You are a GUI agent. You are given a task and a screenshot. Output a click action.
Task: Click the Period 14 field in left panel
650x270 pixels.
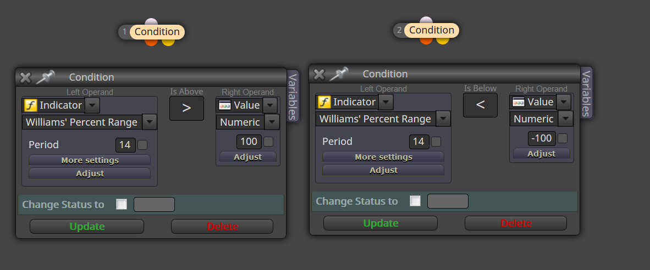125,145
